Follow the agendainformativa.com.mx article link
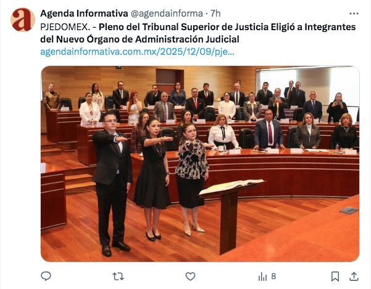The width and height of the screenshot is (371, 289). click(137, 52)
